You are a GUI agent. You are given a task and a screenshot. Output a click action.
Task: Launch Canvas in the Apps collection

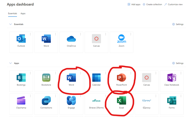coord(147,81)
